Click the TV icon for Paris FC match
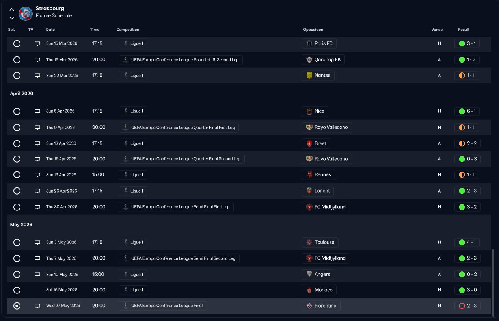 (37, 44)
